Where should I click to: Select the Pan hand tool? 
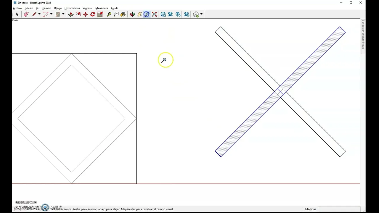pyautogui.click(x=140, y=14)
